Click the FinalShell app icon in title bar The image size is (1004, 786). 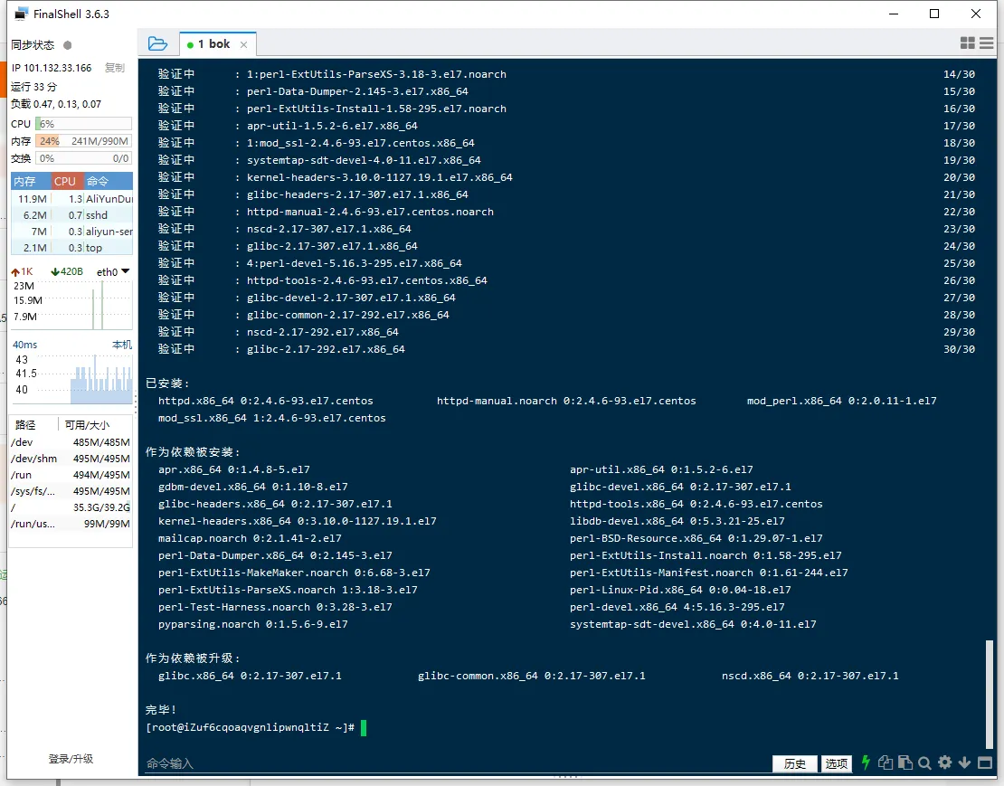[22, 14]
